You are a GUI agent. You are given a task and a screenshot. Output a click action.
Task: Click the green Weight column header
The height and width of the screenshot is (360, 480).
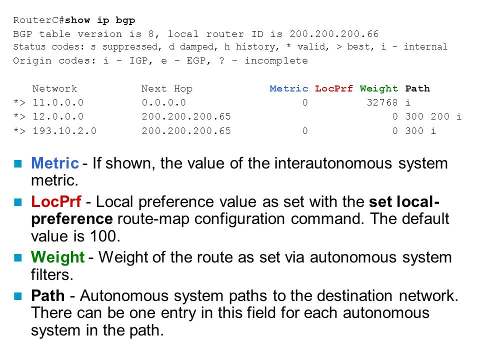pos(378,89)
